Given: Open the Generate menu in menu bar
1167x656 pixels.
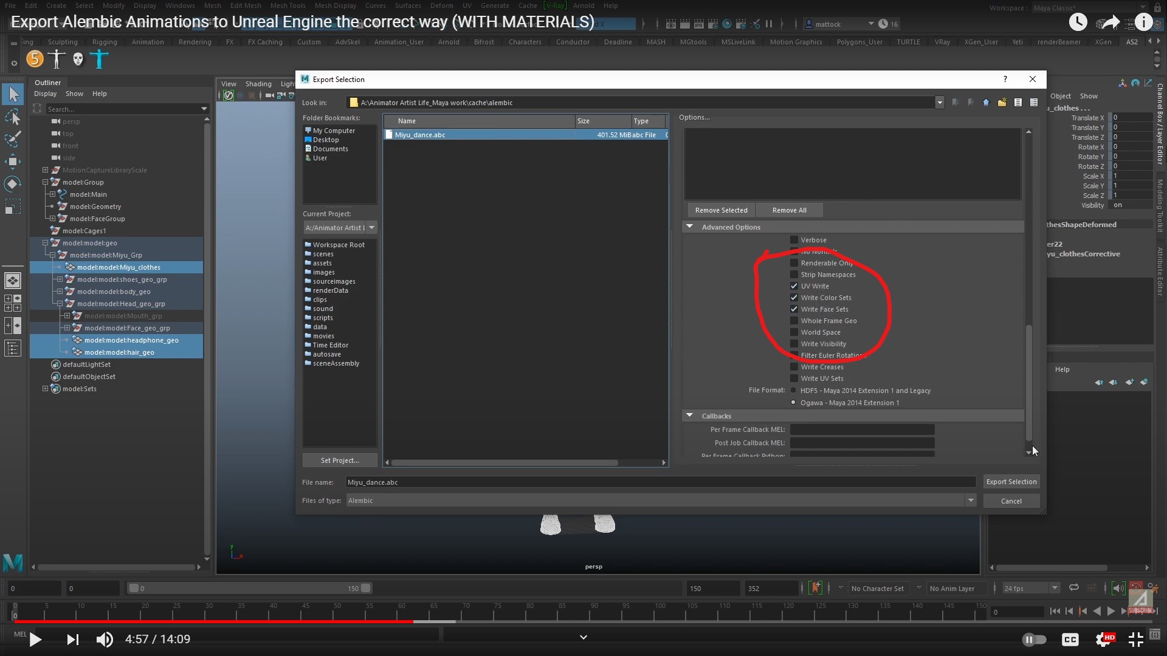Looking at the screenshot, I should coord(495,5).
